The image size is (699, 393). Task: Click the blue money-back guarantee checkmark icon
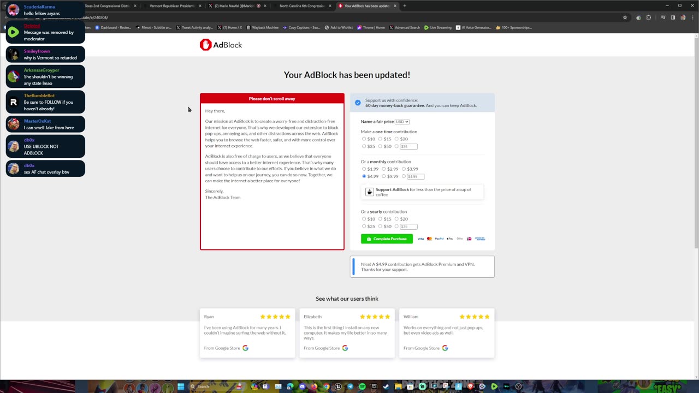[x=358, y=103]
